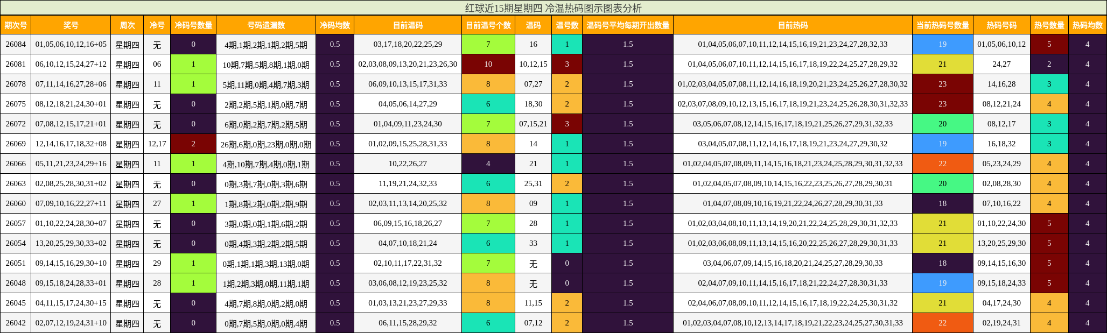Click the warm count 4 in row 26066

[488, 164]
